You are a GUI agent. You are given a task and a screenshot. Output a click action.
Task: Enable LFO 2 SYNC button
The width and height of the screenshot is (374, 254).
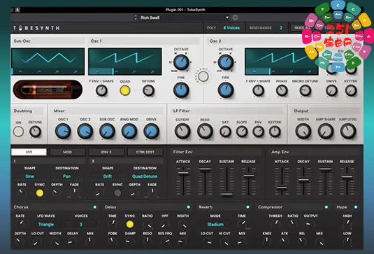click(x=117, y=193)
